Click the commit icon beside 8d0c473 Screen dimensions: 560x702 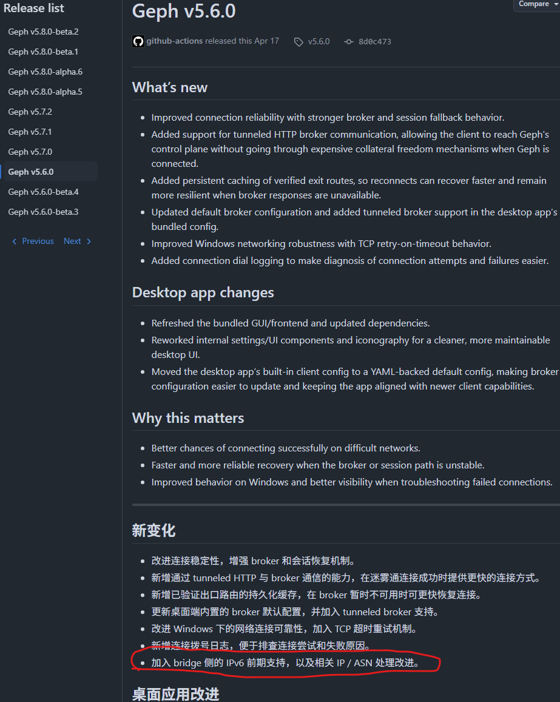(348, 42)
